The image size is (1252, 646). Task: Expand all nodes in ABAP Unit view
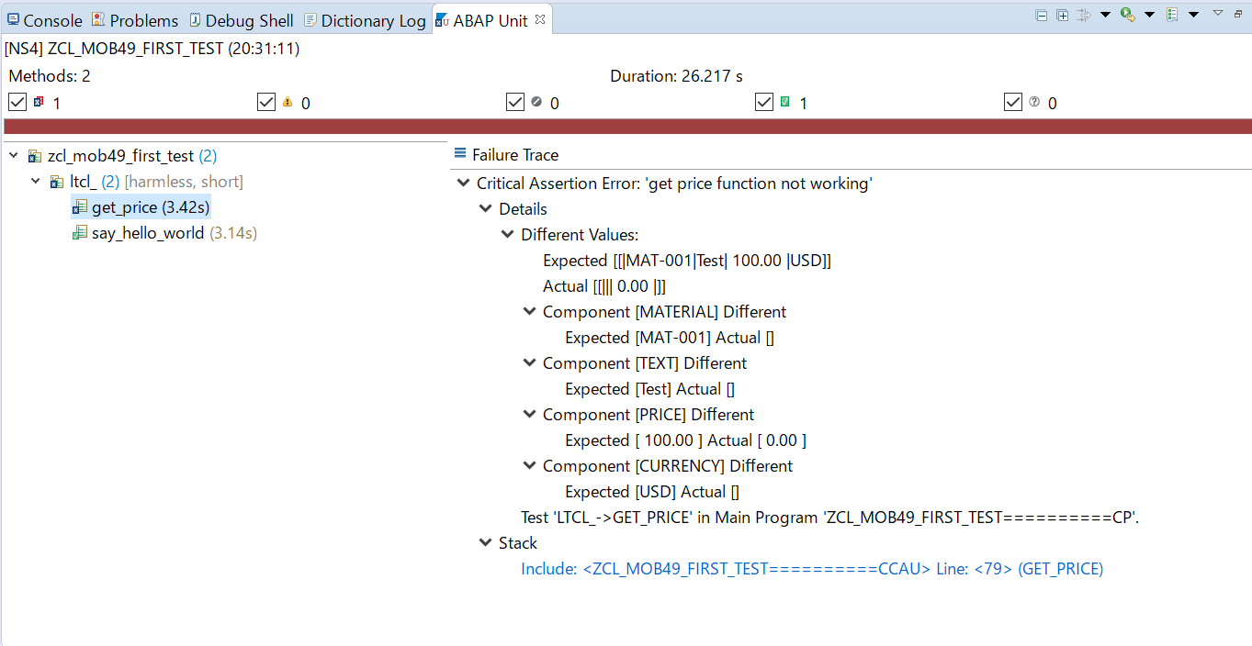(x=1063, y=15)
